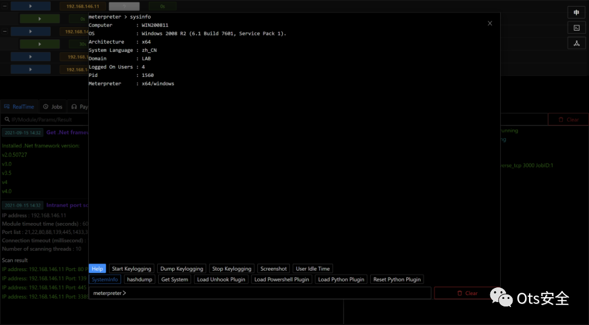This screenshot has height=325, width=589.
Task: Click the Computer WIN200811 output line
Action: coord(129,25)
